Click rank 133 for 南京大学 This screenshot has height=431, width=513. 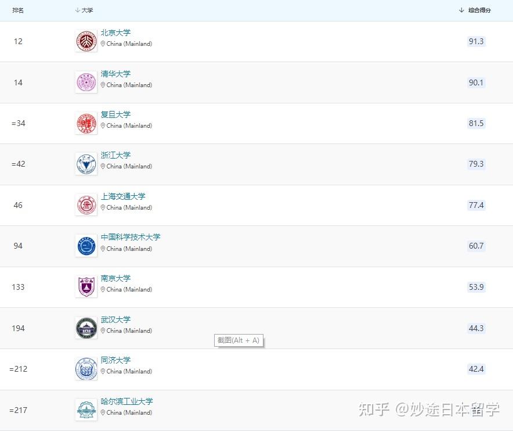point(18,287)
